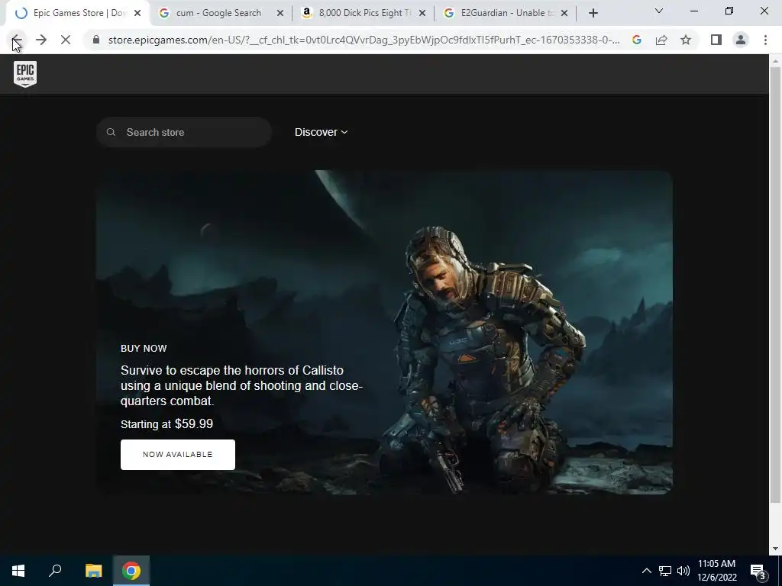Open the clock and date flyout
Viewport: 782px width, 586px height.
click(x=716, y=571)
